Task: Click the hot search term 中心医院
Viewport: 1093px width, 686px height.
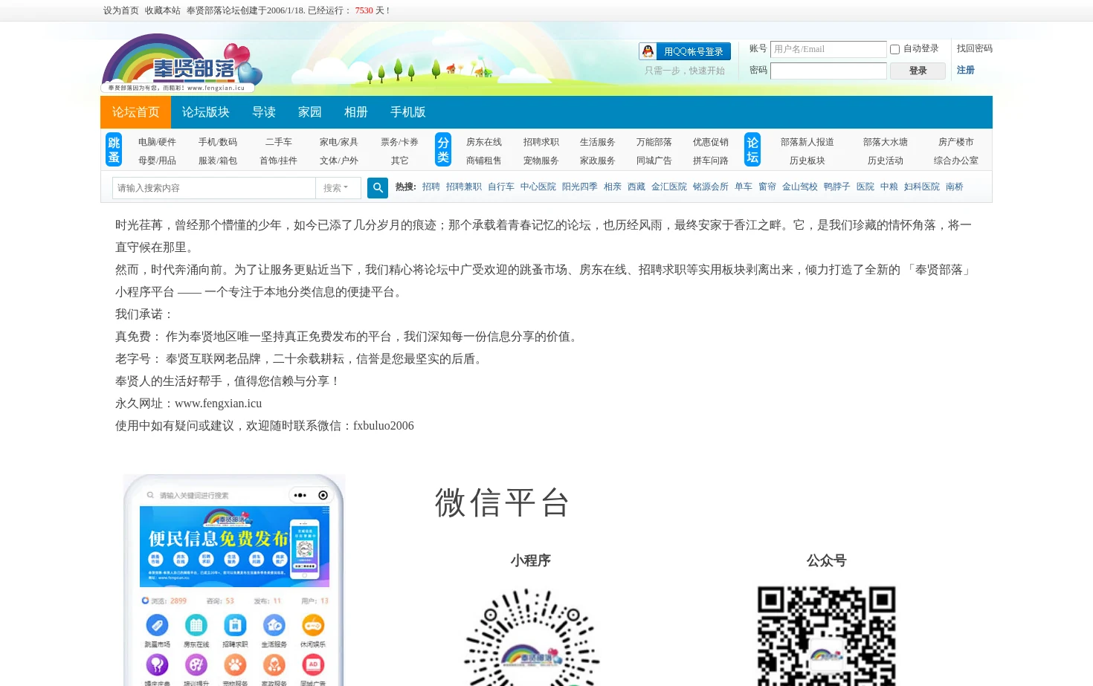Action: pyautogui.click(x=538, y=187)
